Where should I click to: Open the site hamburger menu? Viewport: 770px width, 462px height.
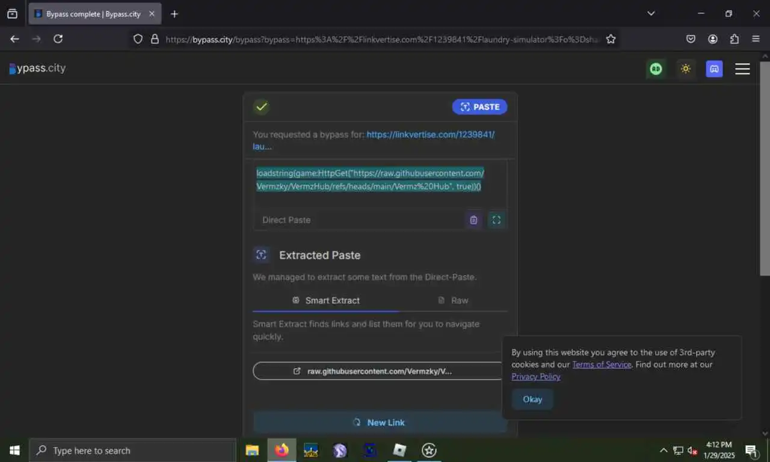(x=742, y=69)
